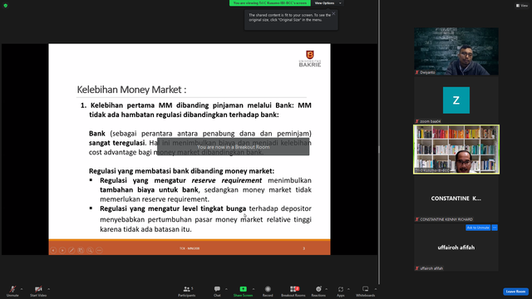Image resolution: width=532 pixels, height=299 pixels.
Task: Expand the arrow next to Reactions
Action: click(327, 289)
